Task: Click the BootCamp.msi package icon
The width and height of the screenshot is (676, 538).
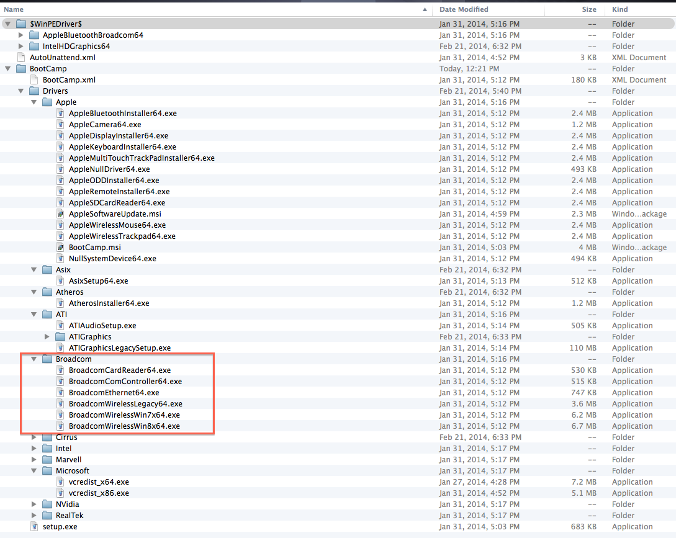Action: (61, 248)
